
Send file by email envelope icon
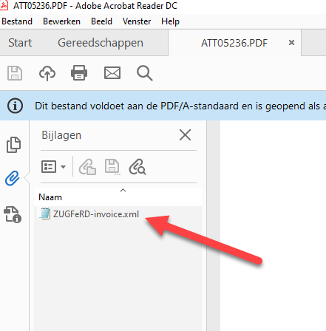[x=112, y=73]
